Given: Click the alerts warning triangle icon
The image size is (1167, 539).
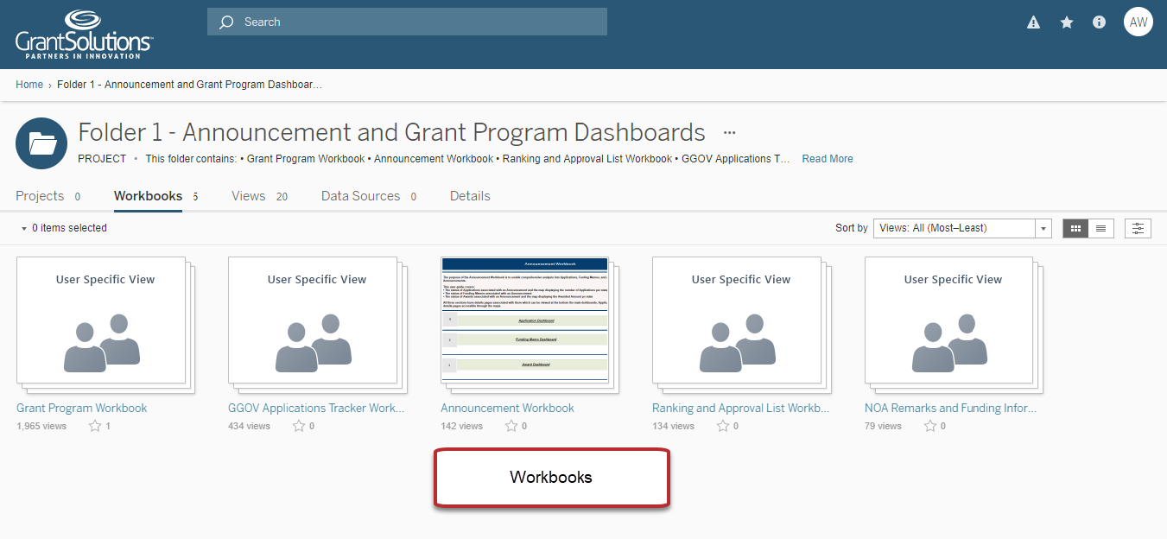Looking at the screenshot, I should point(1033,22).
